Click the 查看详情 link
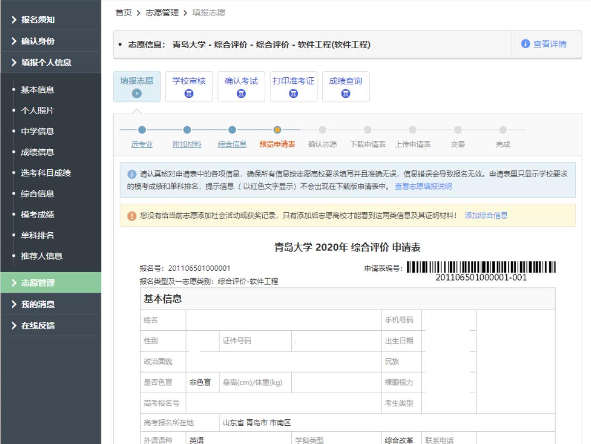 point(550,44)
